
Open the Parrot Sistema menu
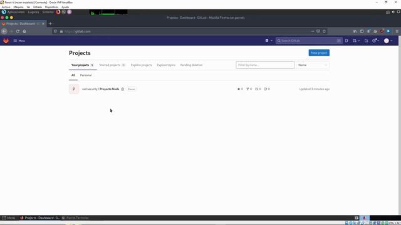tap(48, 12)
